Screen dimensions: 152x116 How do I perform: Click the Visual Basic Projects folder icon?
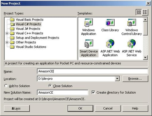tap(12, 19)
